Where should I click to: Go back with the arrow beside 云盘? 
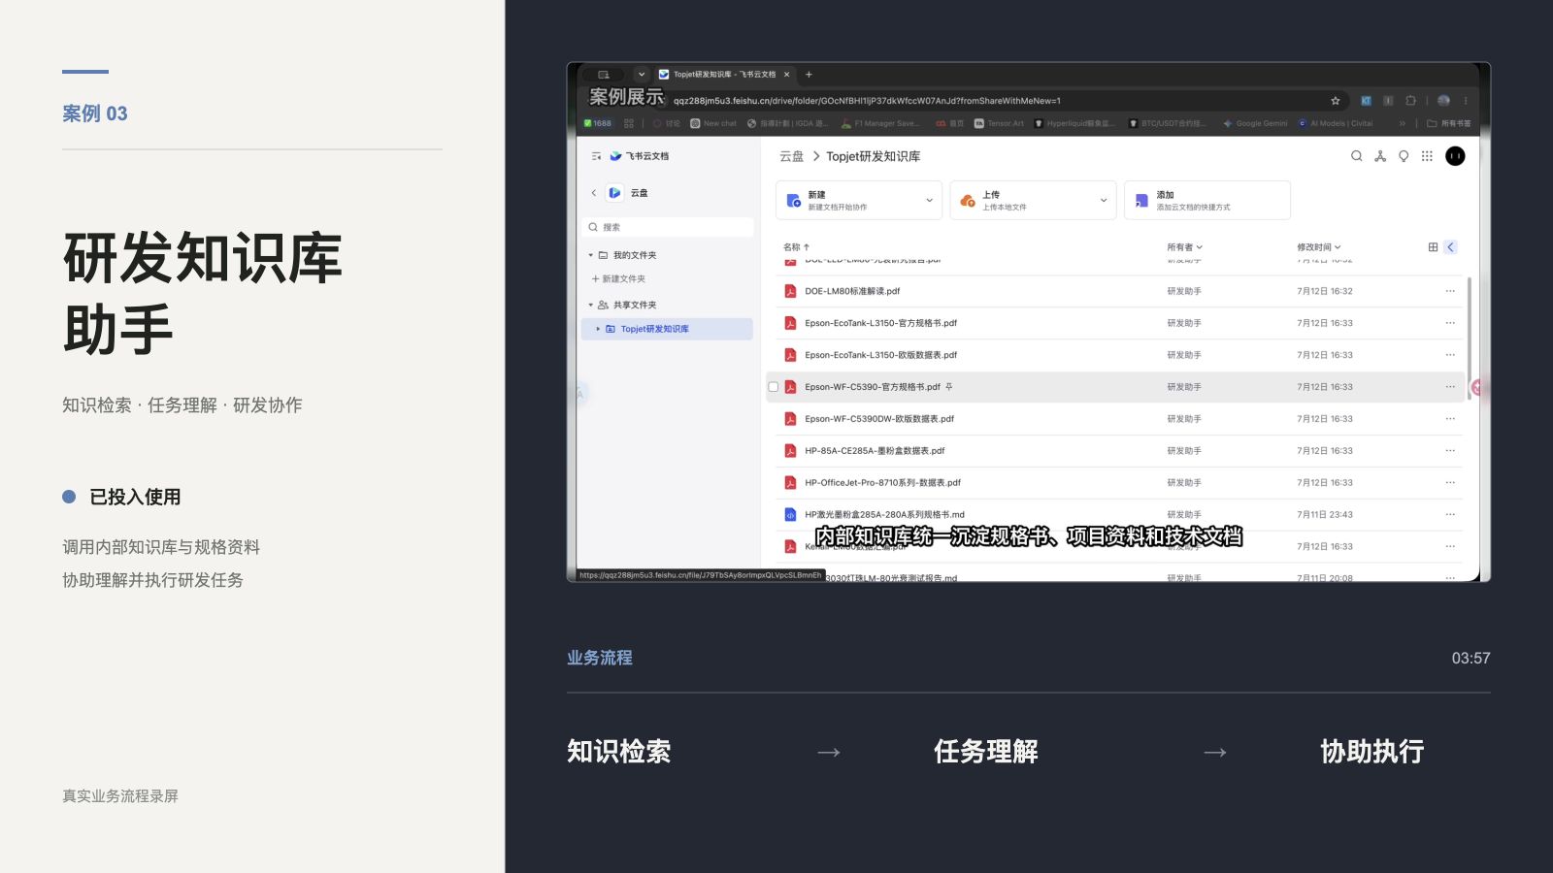coord(594,193)
